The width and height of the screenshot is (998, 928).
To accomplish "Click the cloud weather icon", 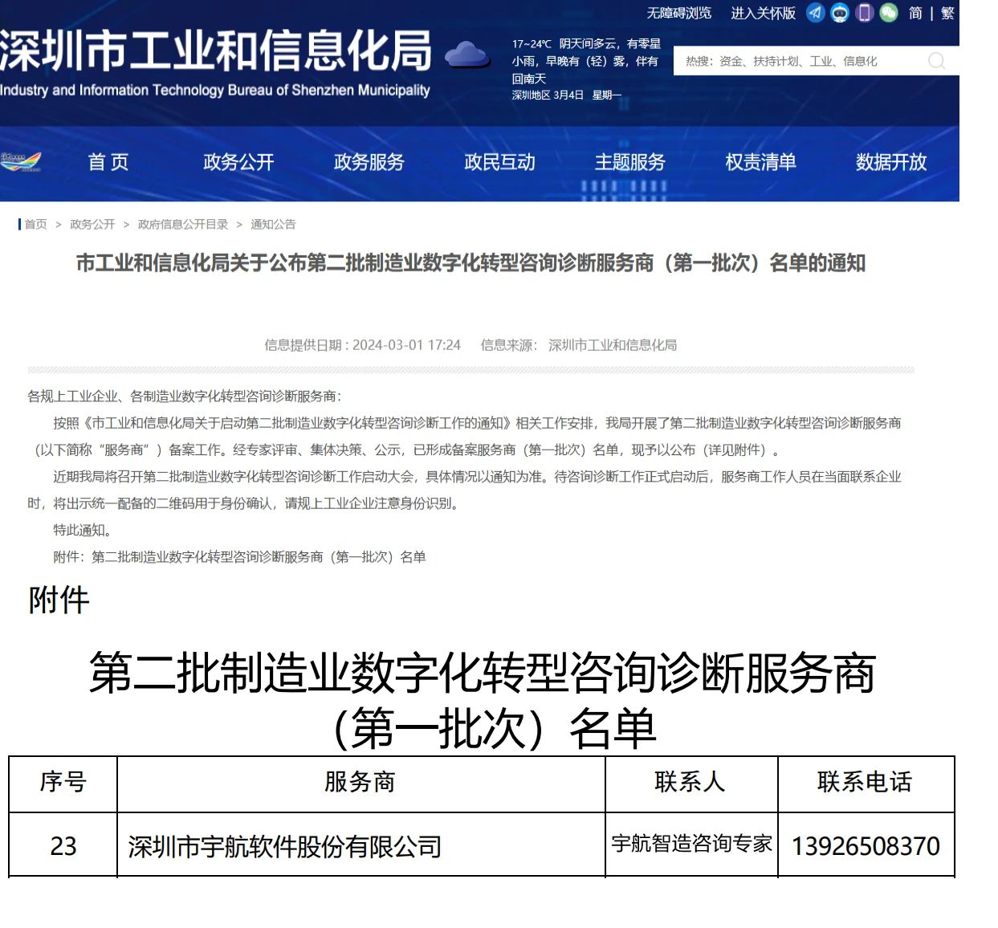I will [466, 55].
